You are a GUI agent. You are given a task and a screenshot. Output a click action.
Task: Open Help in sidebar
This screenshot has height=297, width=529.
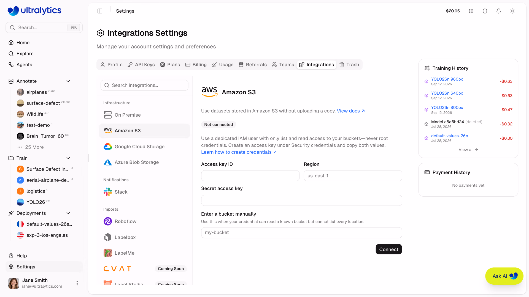pos(44,256)
